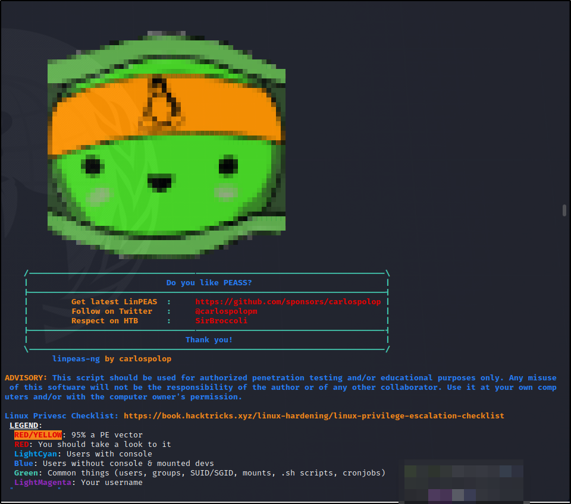Select the "Follow on Twitter" label
The image size is (571, 504).
tap(112, 311)
